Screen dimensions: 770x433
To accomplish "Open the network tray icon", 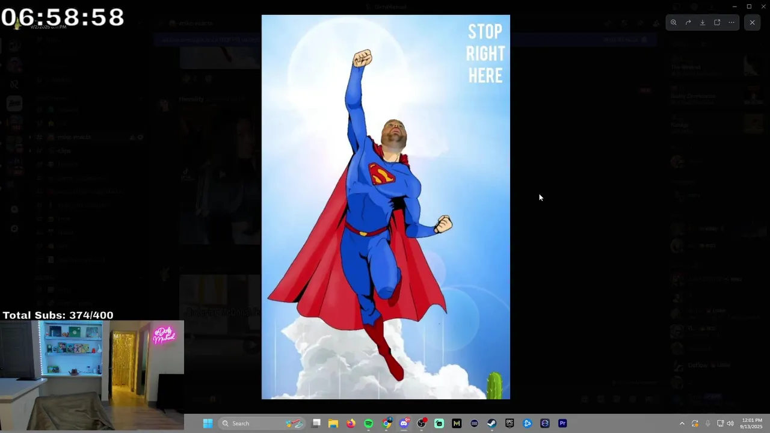I will coord(720,423).
